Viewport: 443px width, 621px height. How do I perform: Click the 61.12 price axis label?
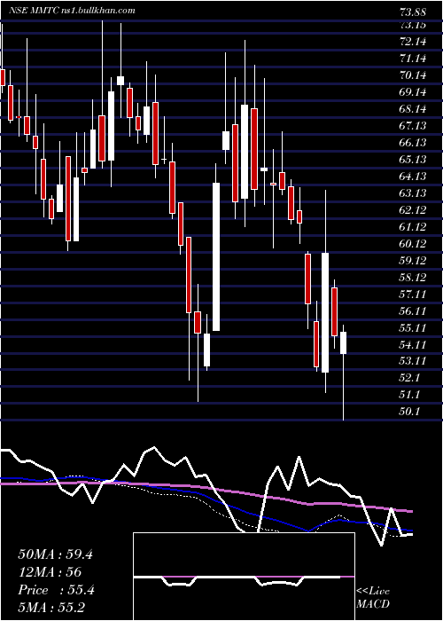tap(413, 227)
